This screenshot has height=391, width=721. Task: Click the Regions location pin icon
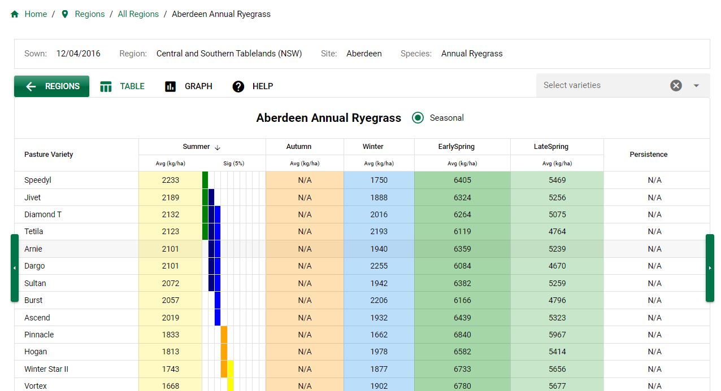tap(65, 14)
